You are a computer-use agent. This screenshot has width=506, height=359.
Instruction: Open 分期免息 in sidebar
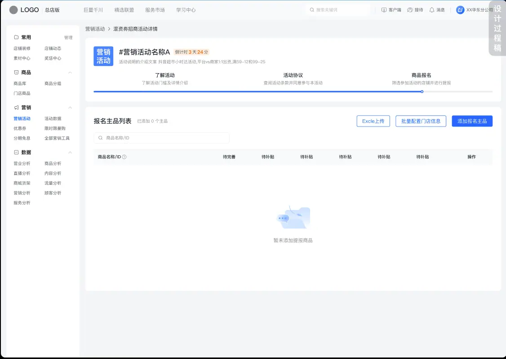(x=22, y=138)
